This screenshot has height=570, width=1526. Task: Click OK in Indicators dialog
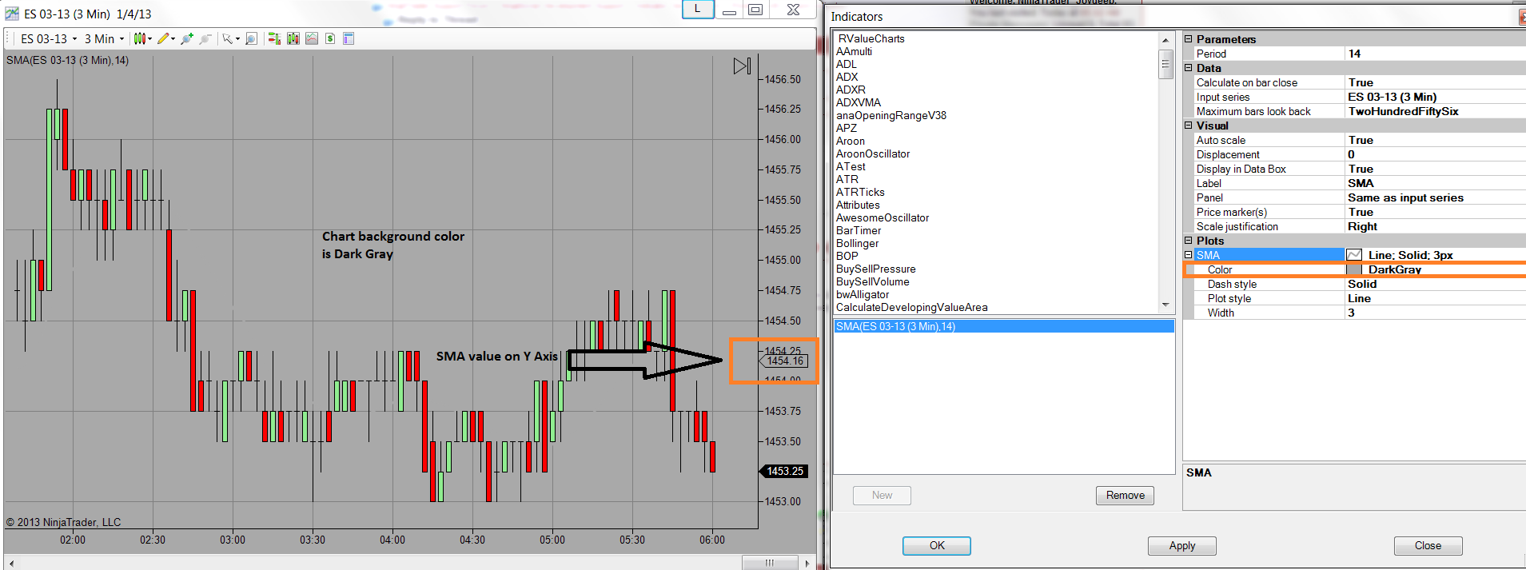pos(937,545)
